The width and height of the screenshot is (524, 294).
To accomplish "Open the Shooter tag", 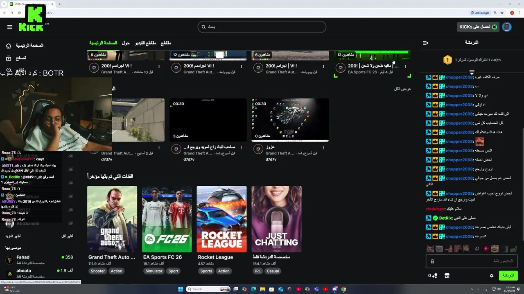I will [97, 271].
